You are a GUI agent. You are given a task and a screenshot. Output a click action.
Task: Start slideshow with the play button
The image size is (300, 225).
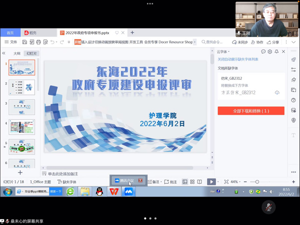(211, 182)
